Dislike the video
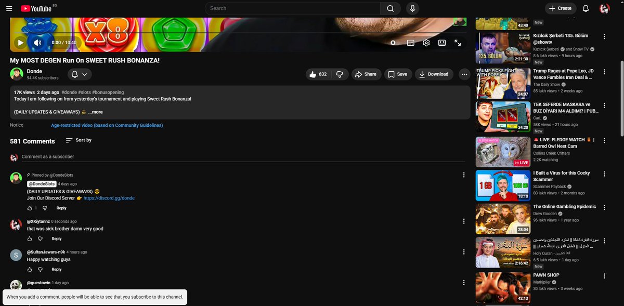Viewport: 624px width, 306px height. (340, 74)
